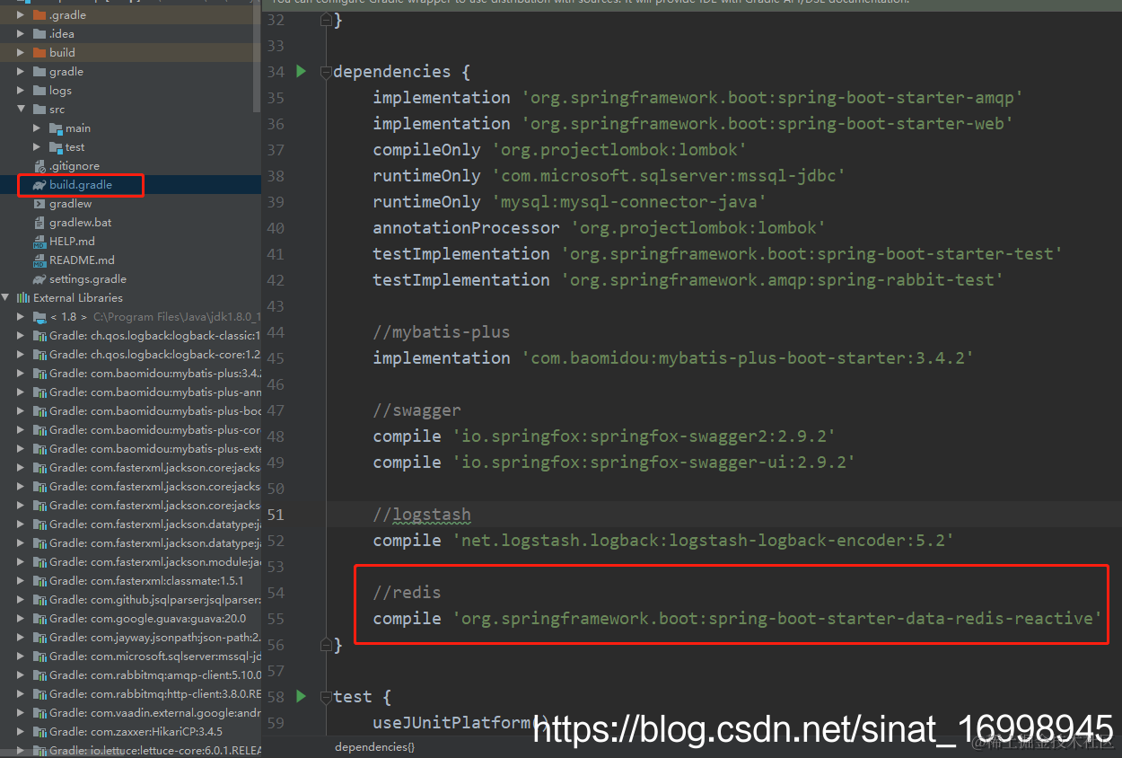Collapse the test block at line 58
The width and height of the screenshot is (1122, 758).
tap(325, 696)
